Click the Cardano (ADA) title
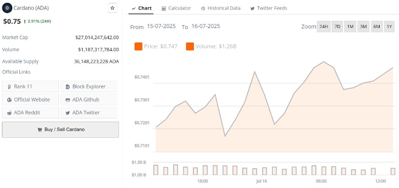The width and height of the screenshot is (399, 188). 31,8
